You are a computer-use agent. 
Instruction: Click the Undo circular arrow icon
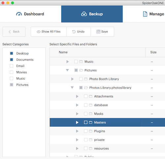click(74, 31)
